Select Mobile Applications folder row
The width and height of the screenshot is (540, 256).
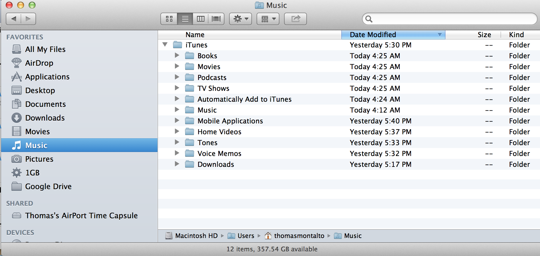tap(349, 121)
